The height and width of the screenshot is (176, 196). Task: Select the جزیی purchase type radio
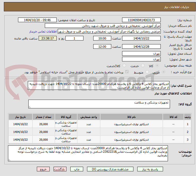[x=164, y=72]
